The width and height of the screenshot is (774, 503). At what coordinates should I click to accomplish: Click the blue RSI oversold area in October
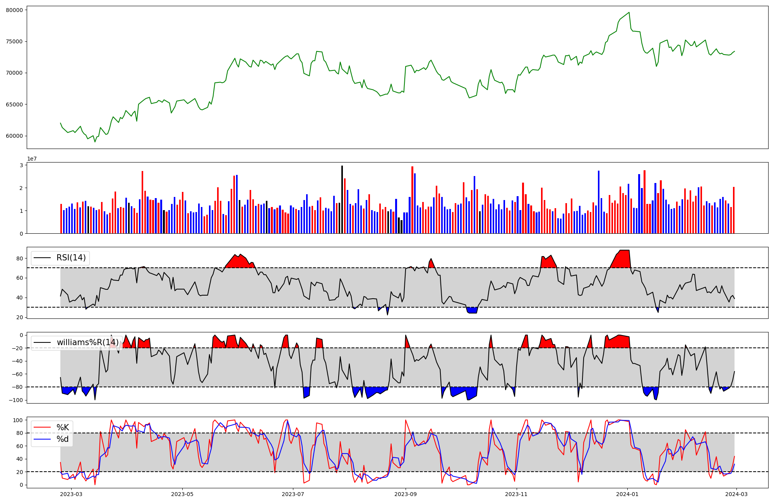click(472, 310)
